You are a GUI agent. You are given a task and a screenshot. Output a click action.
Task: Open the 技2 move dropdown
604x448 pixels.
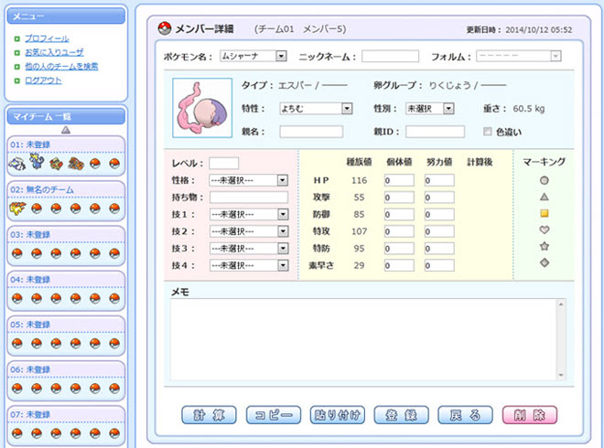(x=248, y=231)
